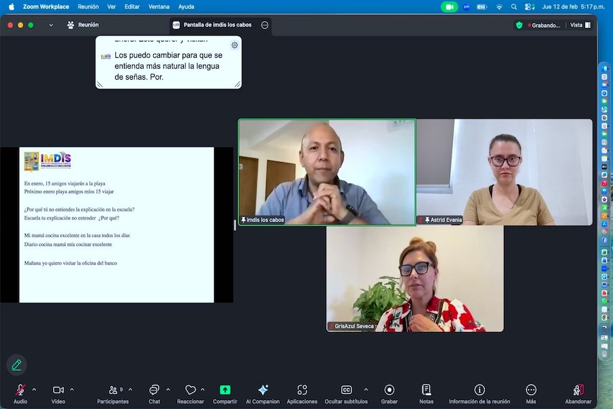
Task: Expand the Reaccionar options arrow
Action: (203, 389)
